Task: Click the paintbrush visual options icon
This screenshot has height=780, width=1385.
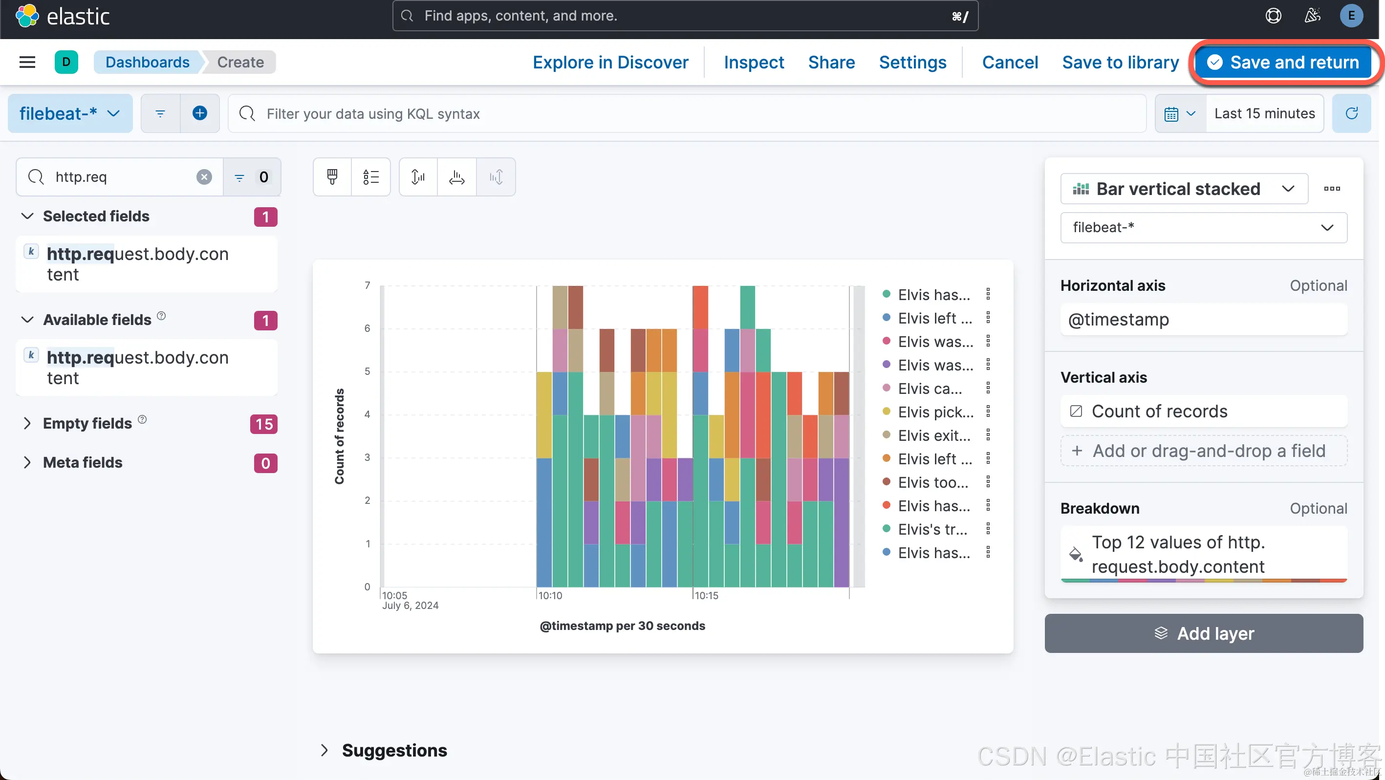Action: [x=332, y=177]
